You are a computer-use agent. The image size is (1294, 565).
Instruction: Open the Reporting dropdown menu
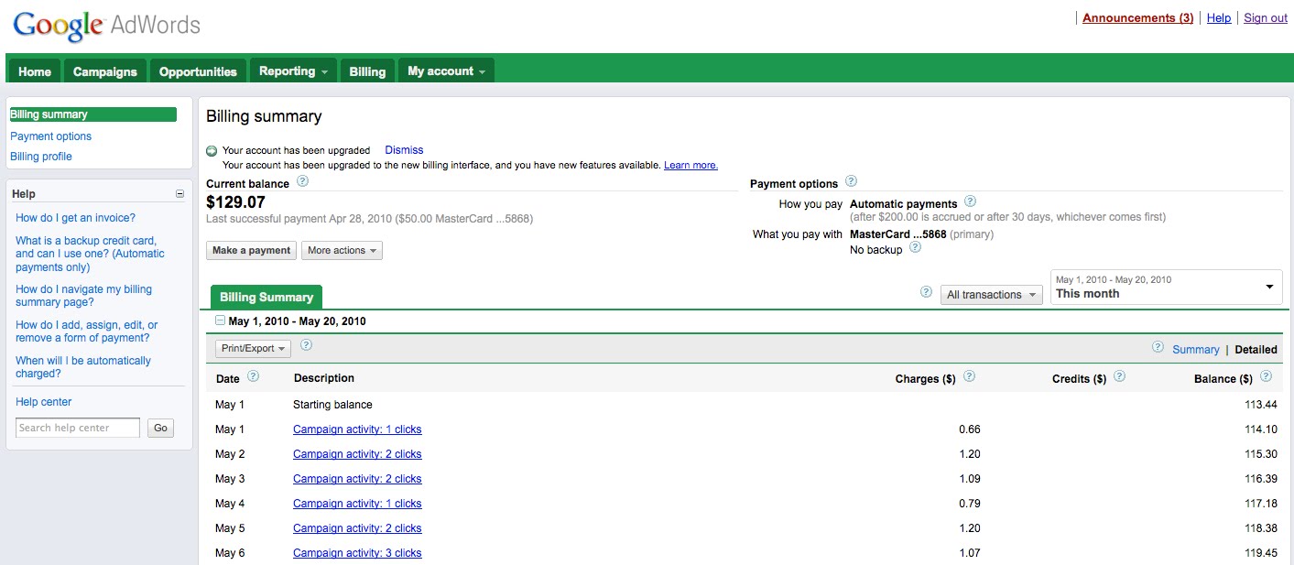(293, 71)
